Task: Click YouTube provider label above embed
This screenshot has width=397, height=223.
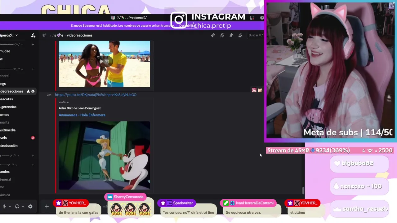Action: click(64, 102)
